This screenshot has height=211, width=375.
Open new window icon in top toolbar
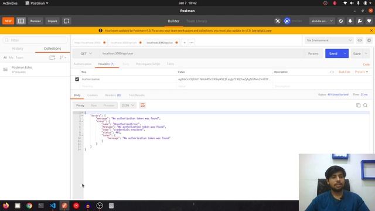[66, 21]
